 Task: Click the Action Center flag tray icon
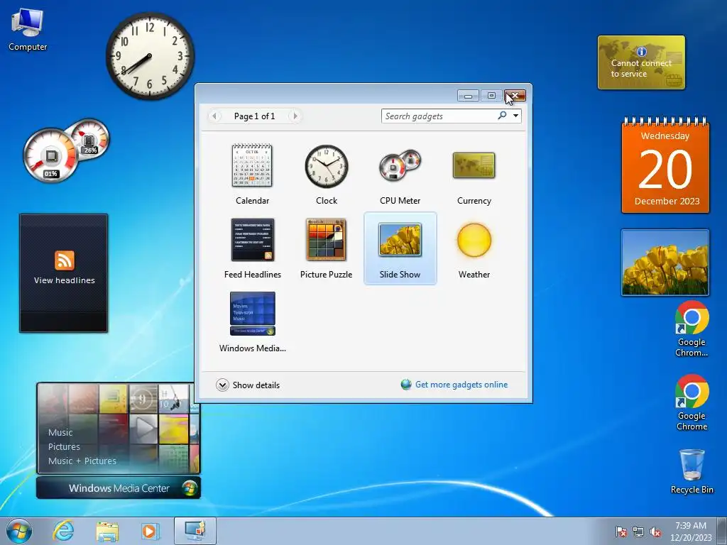621,532
